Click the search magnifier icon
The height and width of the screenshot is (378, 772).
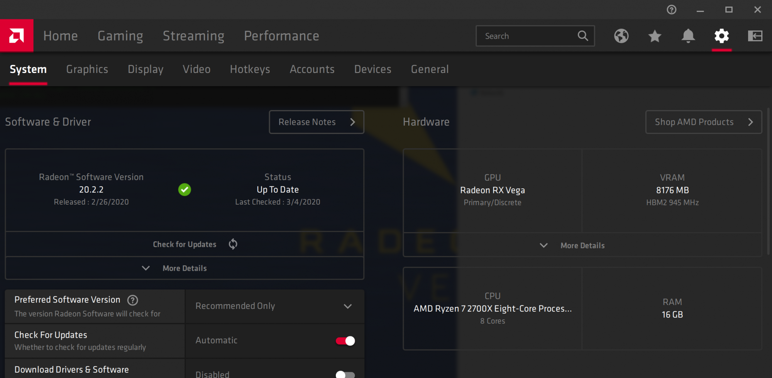(x=583, y=36)
